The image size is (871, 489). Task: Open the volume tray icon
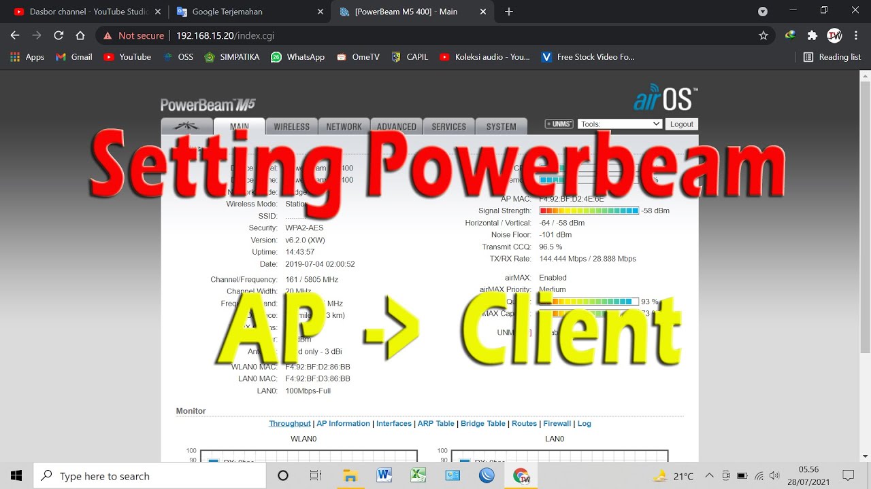(775, 475)
